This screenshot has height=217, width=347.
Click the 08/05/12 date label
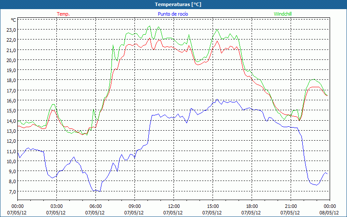[x=329, y=213]
